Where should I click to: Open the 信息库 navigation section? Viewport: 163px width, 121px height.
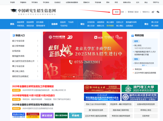point(55,24)
